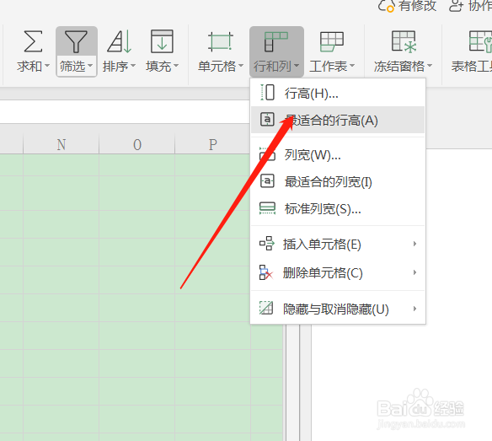Open the 求和 dropdown arrow
Viewport: 492px width, 441px height.
click(47, 66)
